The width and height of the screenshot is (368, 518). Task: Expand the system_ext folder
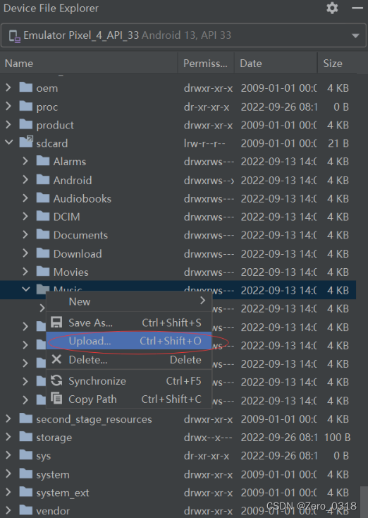point(8,492)
